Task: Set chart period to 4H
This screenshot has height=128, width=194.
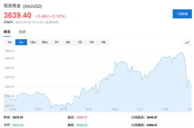Action: tap(68, 42)
